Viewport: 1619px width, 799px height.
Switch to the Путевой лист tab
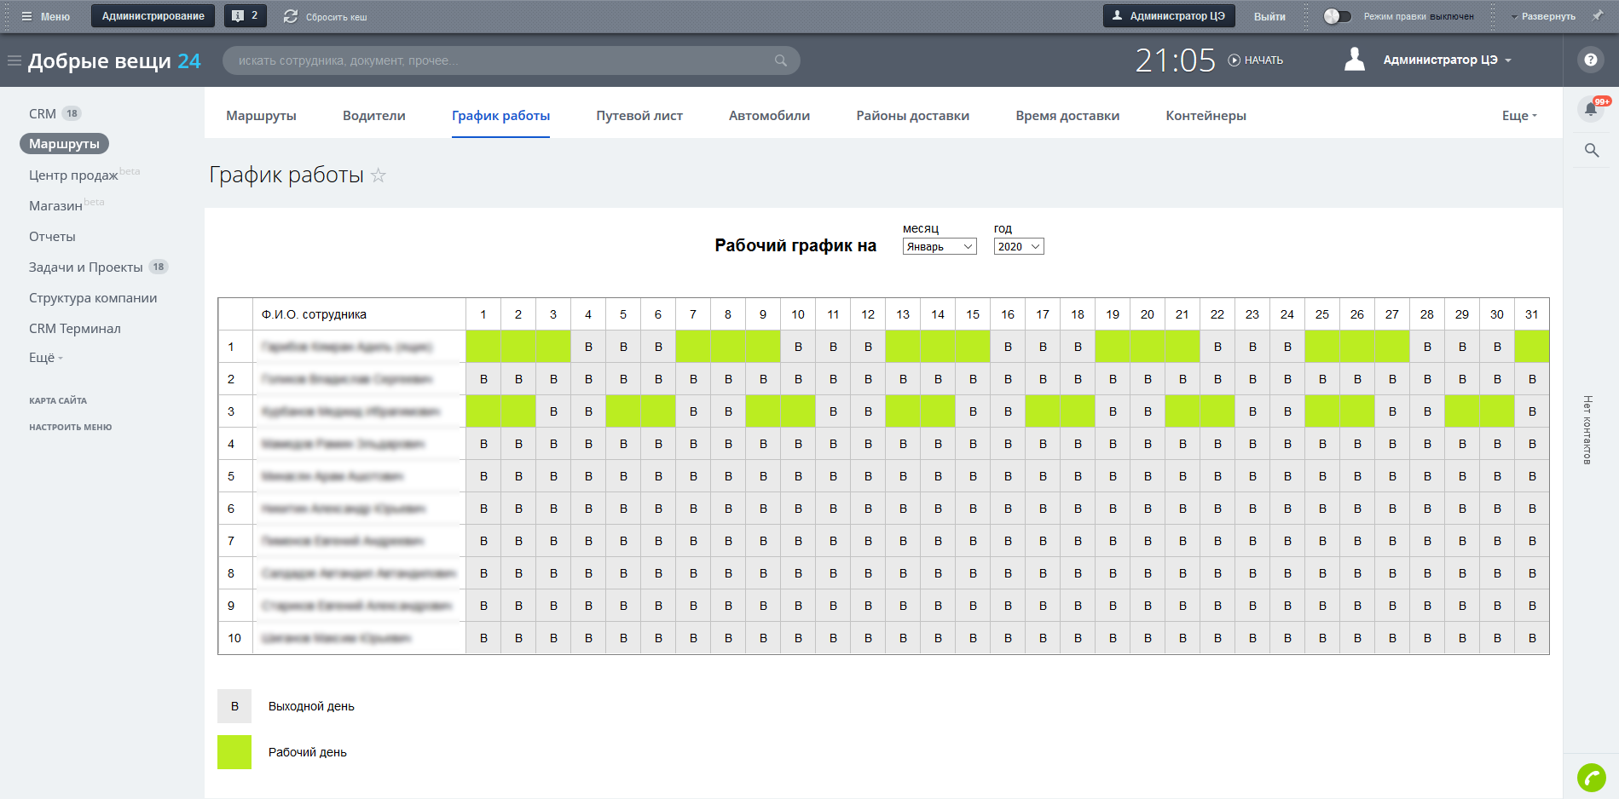click(x=639, y=116)
